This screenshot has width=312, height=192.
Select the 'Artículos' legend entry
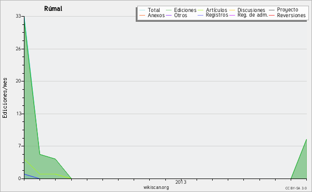tap(216, 10)
